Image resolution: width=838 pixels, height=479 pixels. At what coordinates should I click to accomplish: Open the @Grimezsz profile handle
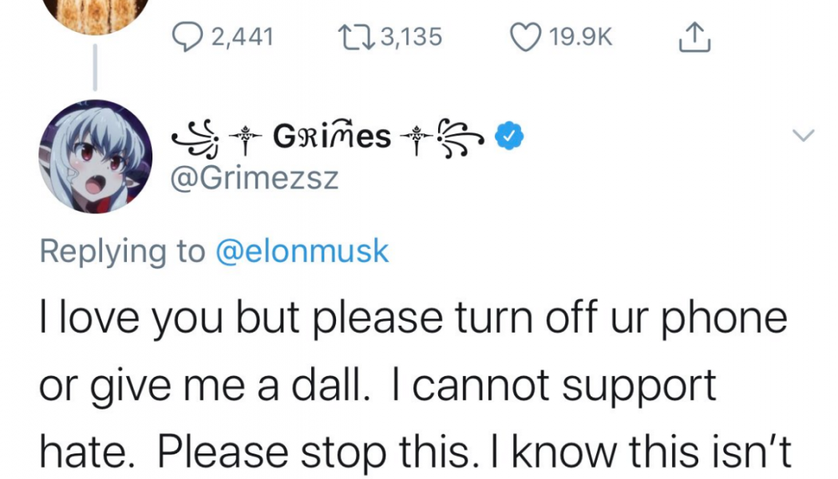pyautogui.click(x=255, y=178)
